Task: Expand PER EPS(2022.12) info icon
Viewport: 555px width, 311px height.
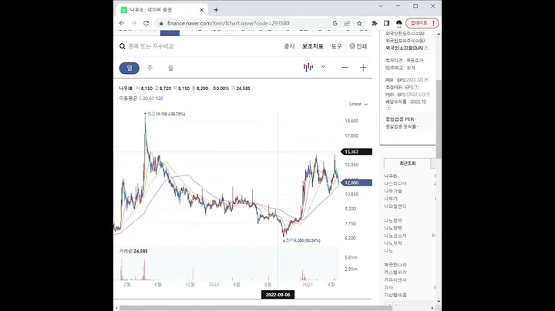Action: [426, 80]
